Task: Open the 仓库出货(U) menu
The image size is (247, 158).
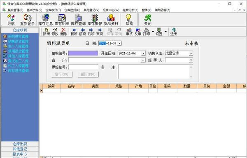Action: [x=72, y=10]
